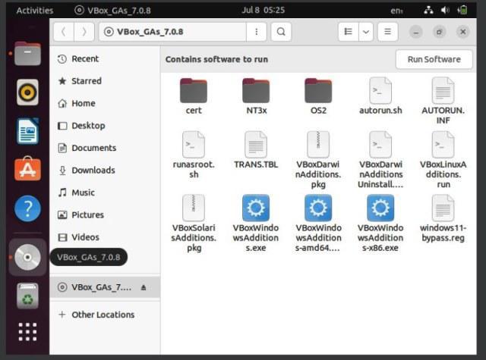This screenshot has height=360, width=486.
Task: Open Music in the sidebar
Action: [x=105, y=193]
